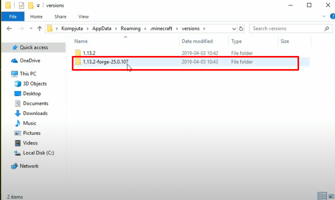Click .minecraft in the address path

click(x=161, y=29)
